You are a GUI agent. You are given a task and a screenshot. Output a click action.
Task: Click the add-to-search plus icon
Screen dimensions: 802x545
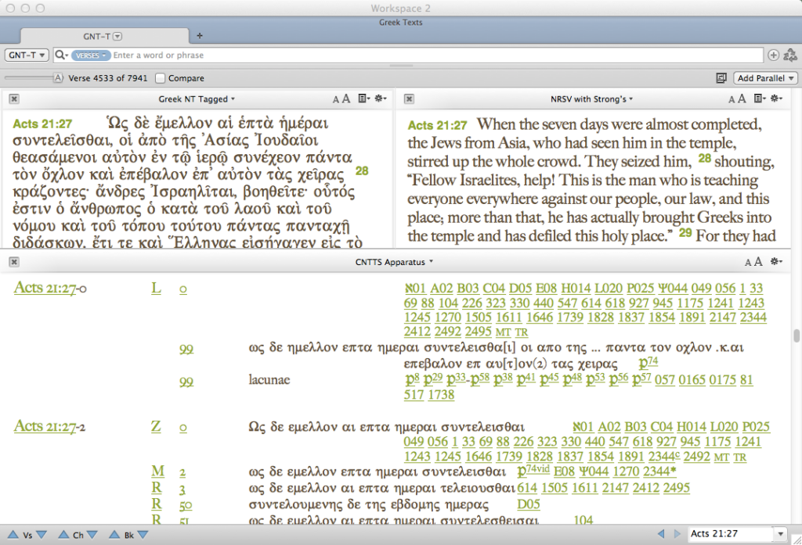(x=773, y=56)
